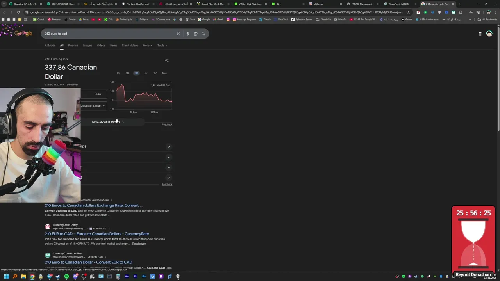The height and width of the screenshot is (281, 500).
Task: Expand the fourth related question chevron
Action: (x=168, y=178)
